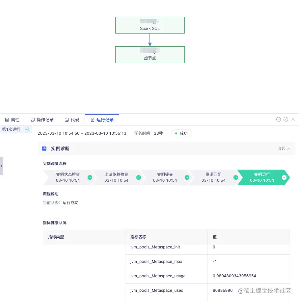The width and height of the screenshot is (299, 302).
Task: Click the value 80885896
Action: pos(223,290)
